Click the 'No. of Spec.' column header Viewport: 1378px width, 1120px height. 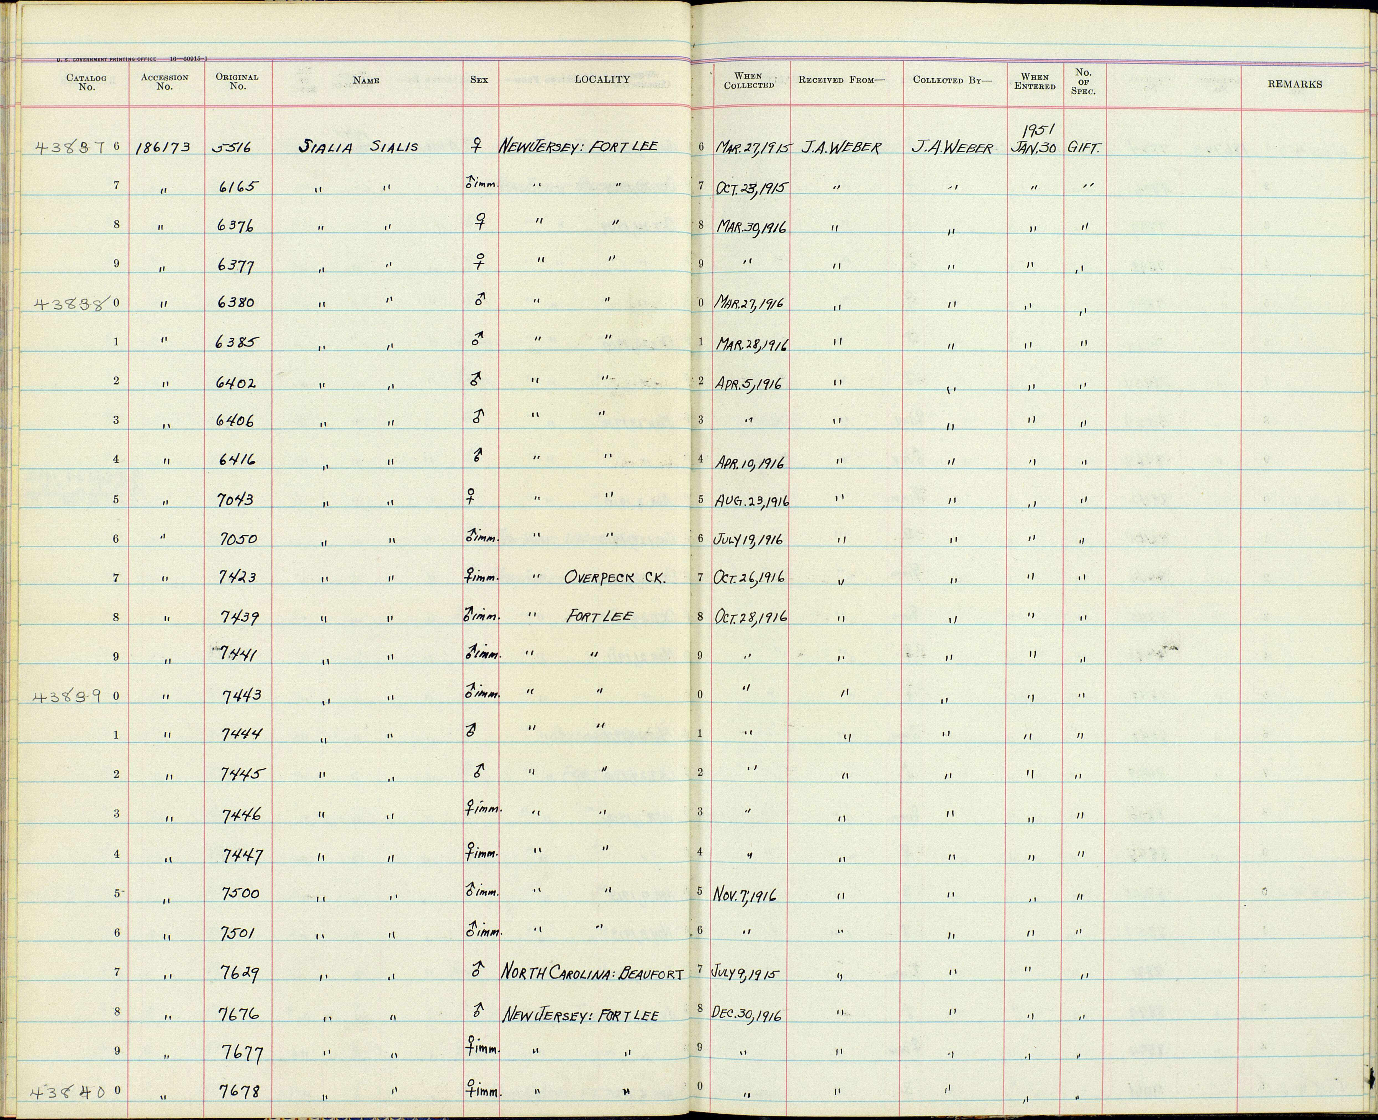point(1083,82)
